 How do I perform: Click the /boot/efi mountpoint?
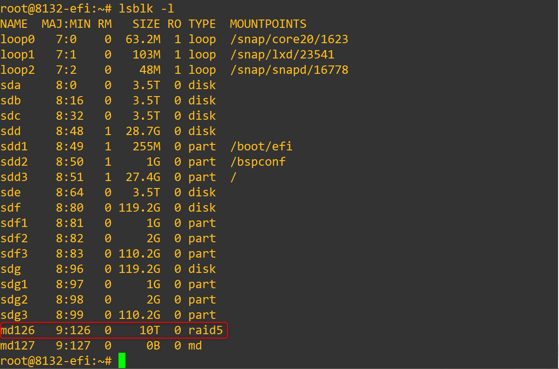tap(261, 147)
